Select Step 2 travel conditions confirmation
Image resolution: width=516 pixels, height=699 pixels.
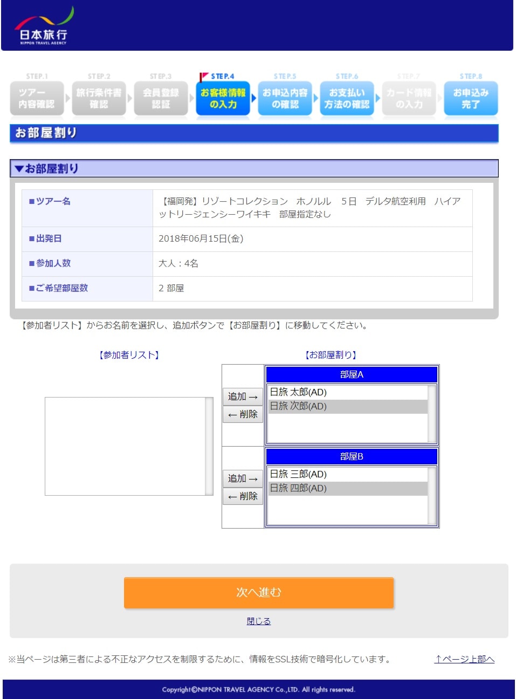click(99, 98)
